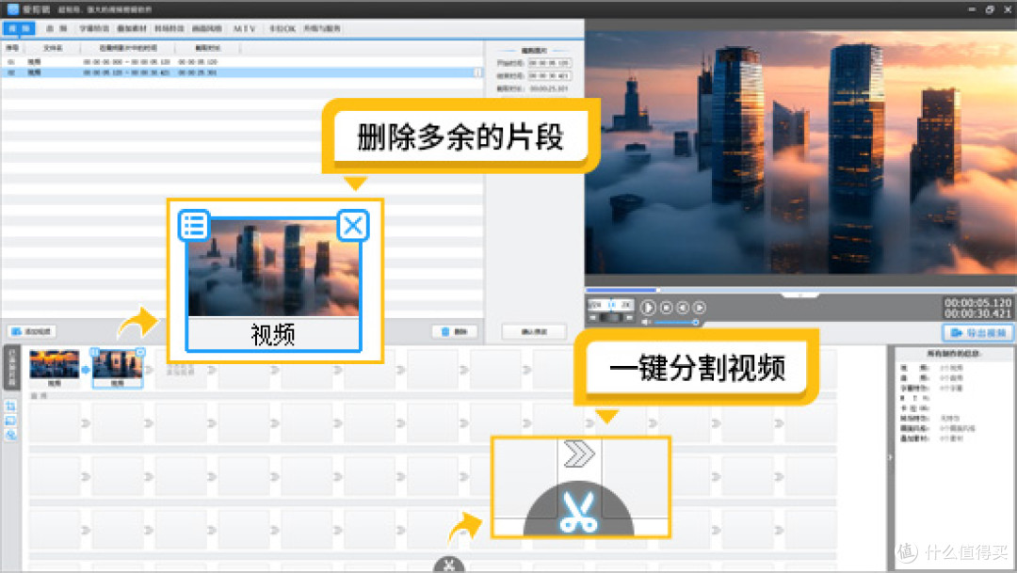Click the total duration readout 00:00:30.421
Screen dimensions: 1017x573
click(977, 313)
